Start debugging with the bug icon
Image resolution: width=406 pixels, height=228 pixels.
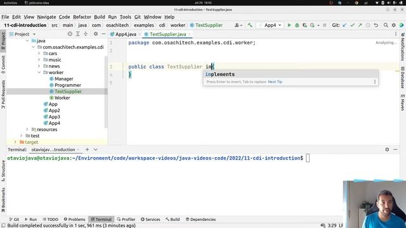click(x=297, y=25)
